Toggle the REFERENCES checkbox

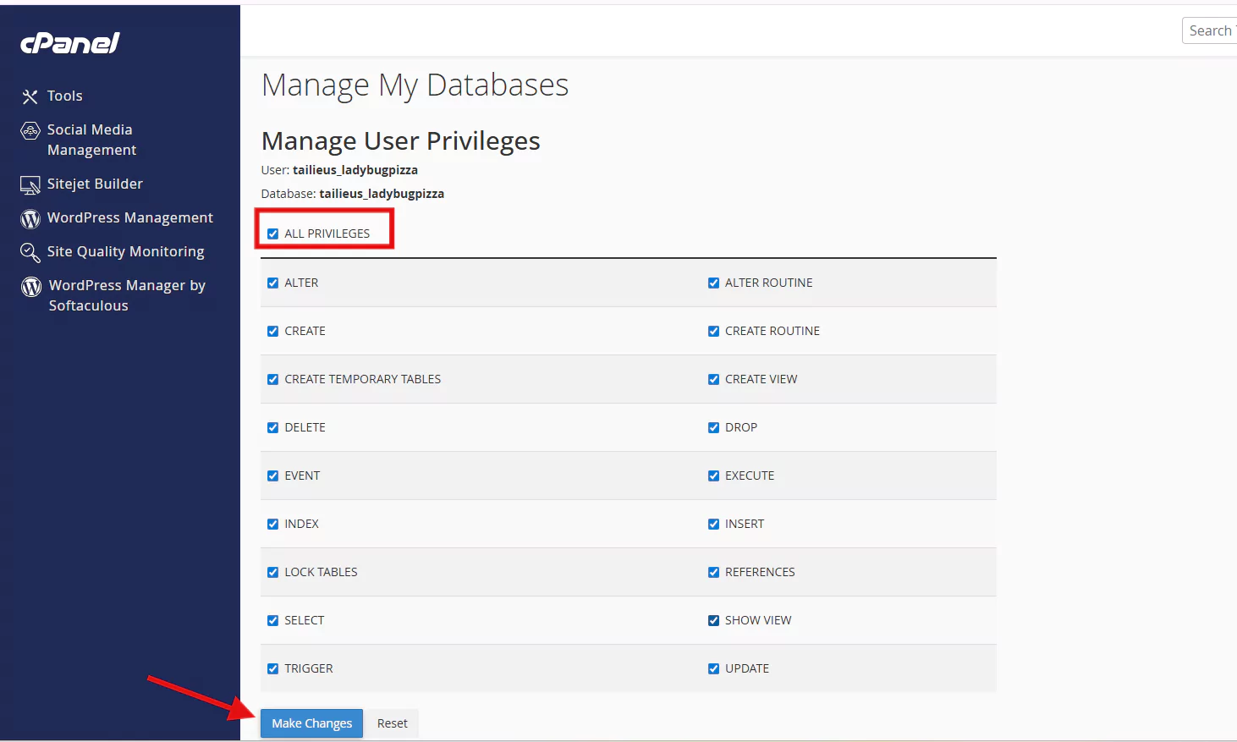coord(713,572)
